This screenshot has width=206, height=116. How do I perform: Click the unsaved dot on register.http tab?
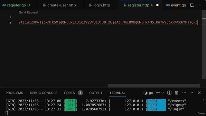click(x=157, y=5)
